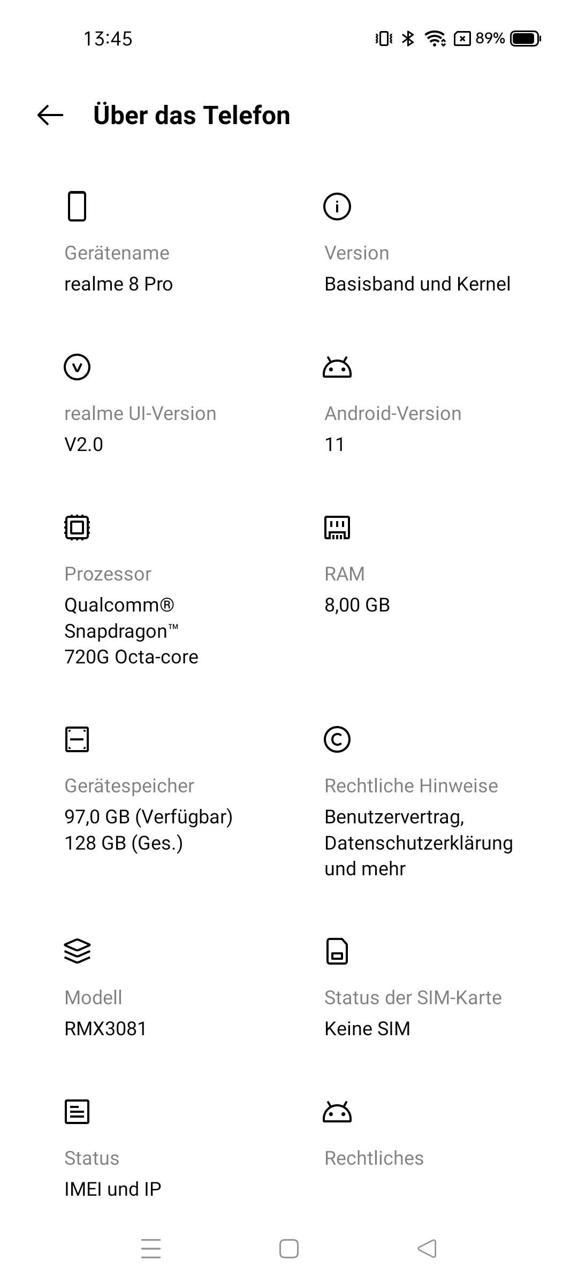Tap the RAM memory icon
578x1284 pixels.
(x=337, y=528)
